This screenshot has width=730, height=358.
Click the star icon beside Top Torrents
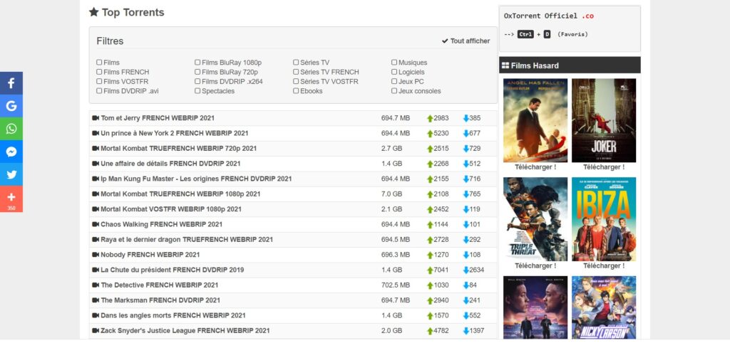click(x=94, y=12)
